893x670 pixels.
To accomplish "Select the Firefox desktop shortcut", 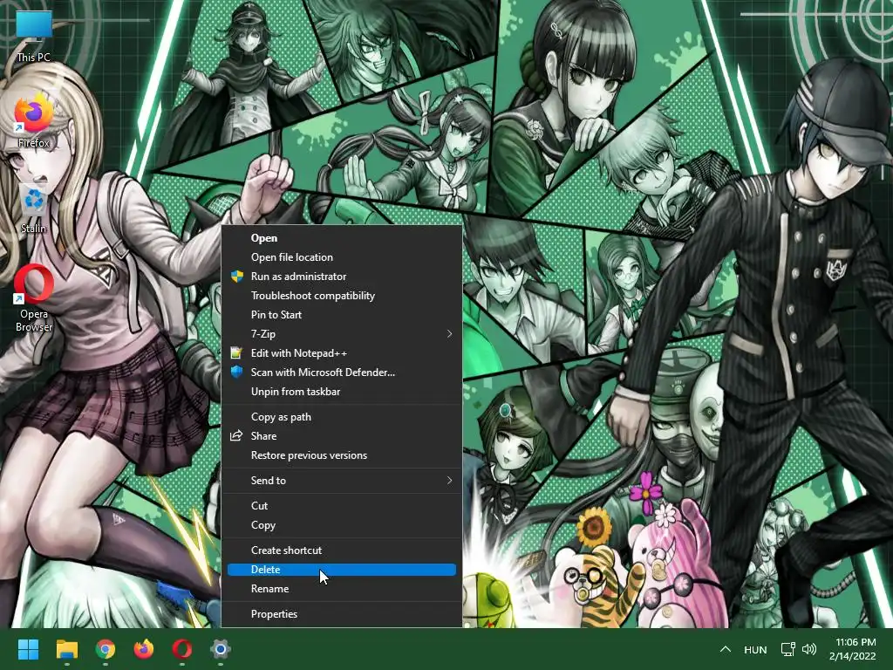I will [x=34, y=120].
